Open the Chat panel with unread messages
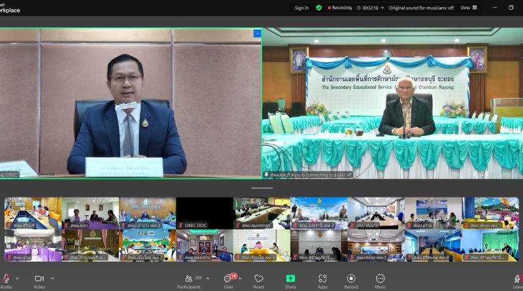This screenshot has width=523, height=291. pyautogui.click(x=229, y=279)
